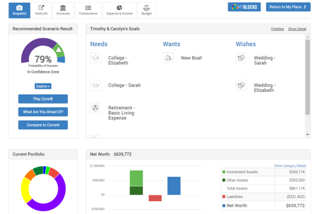This screenshot has height=214, width=321.
Task: Click the Liabilities legend row
Action: point(263,197)
